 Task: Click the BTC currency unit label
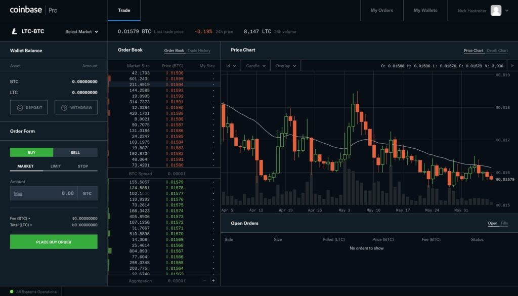87,193
